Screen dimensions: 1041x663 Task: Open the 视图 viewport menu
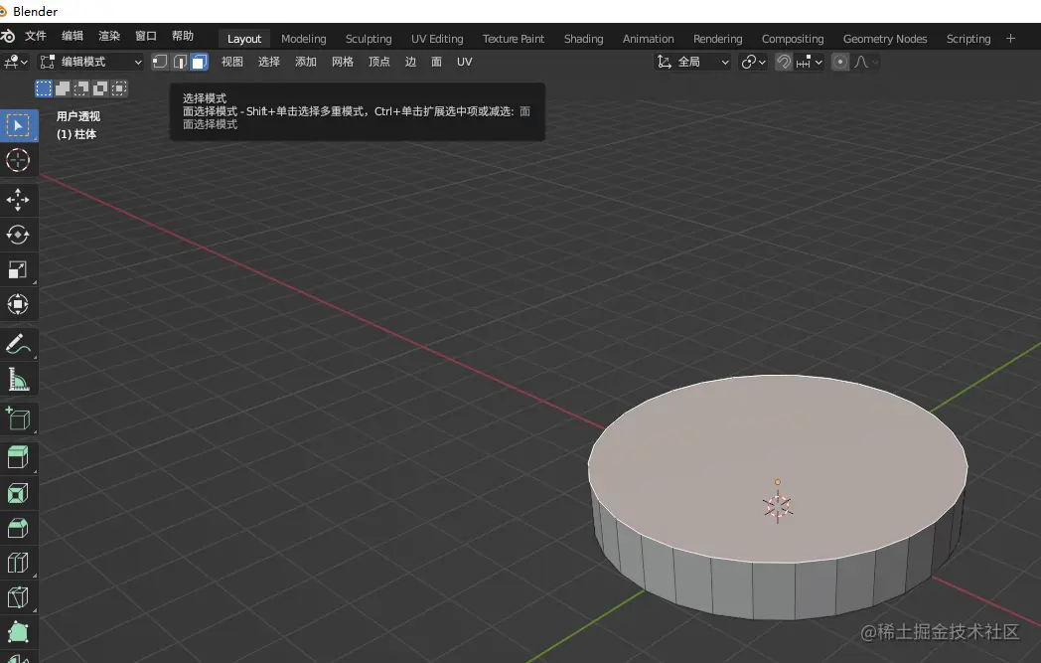coord(232,62)
